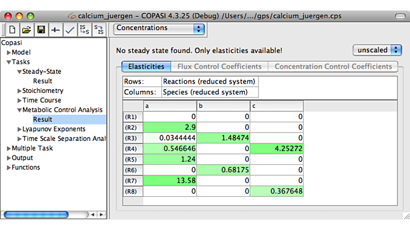Click the sidebar horizontal scrollbar right arrow
The image size is (410, 230).
click(101, 215)
